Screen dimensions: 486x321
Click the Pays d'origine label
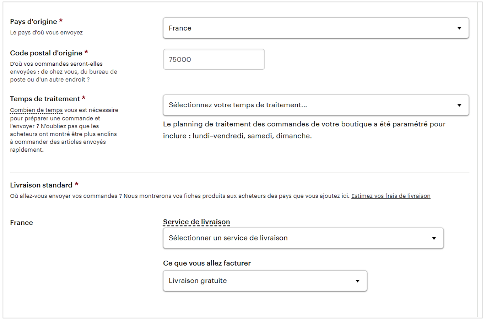tap(33, 22)
